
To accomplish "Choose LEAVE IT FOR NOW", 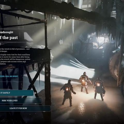I will click(x=25, y=108).
